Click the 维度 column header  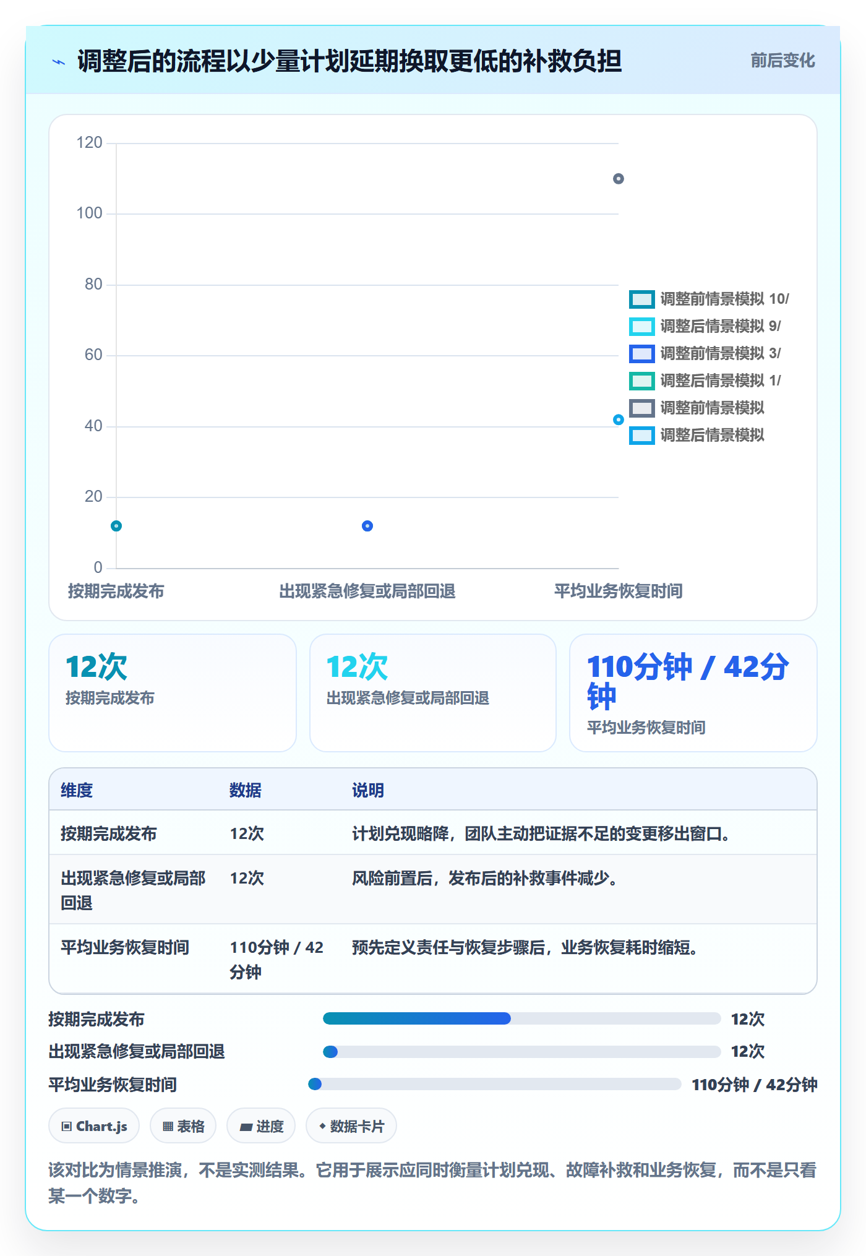(77, 790)
